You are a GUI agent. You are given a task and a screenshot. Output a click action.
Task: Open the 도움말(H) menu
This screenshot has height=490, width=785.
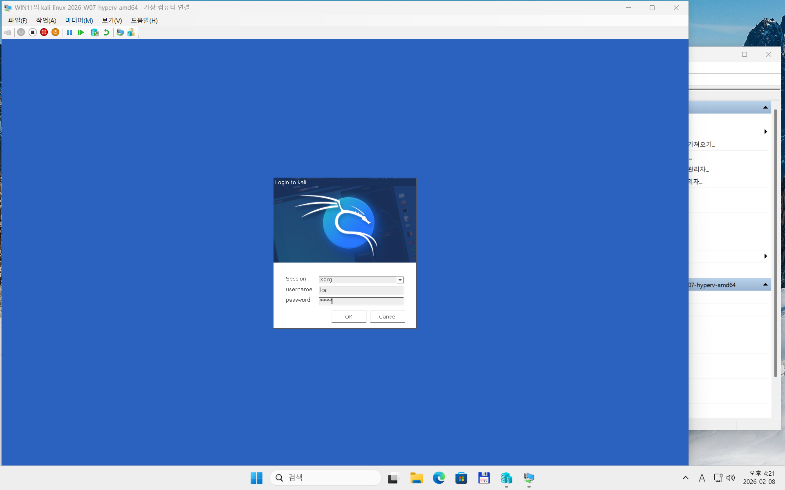(x=144, y=20)
